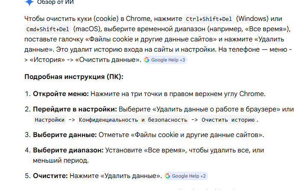Click the +3 sources count
This screenshot has width=306, height=190.
(182, 60)
